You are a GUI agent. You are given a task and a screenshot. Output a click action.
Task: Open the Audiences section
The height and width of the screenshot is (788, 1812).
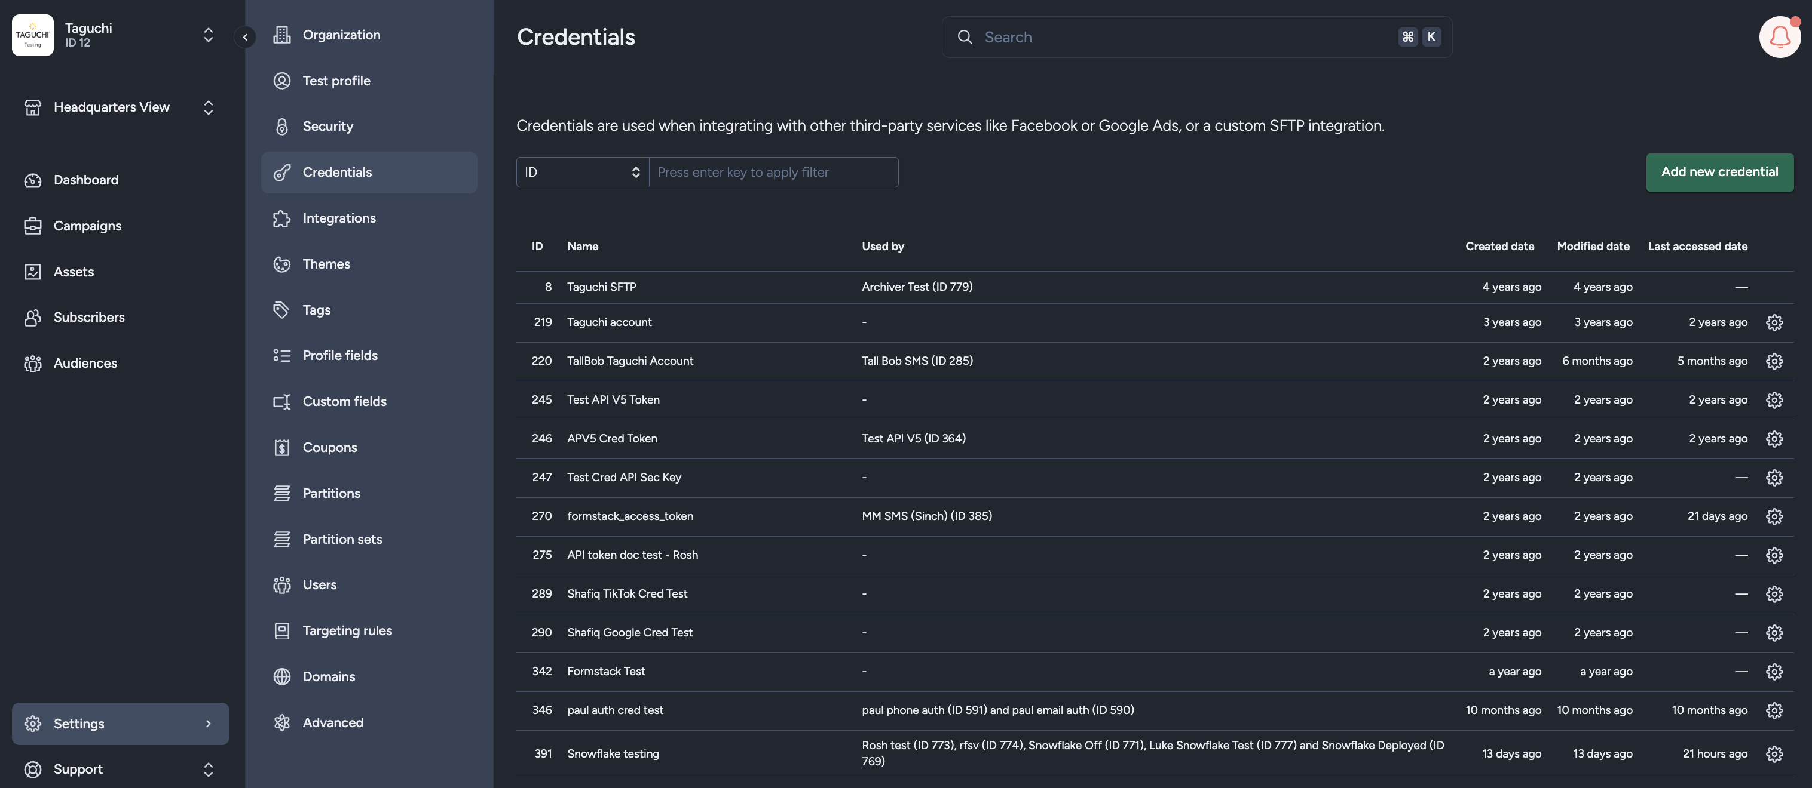pyautogui.click(x=84, y=363)
